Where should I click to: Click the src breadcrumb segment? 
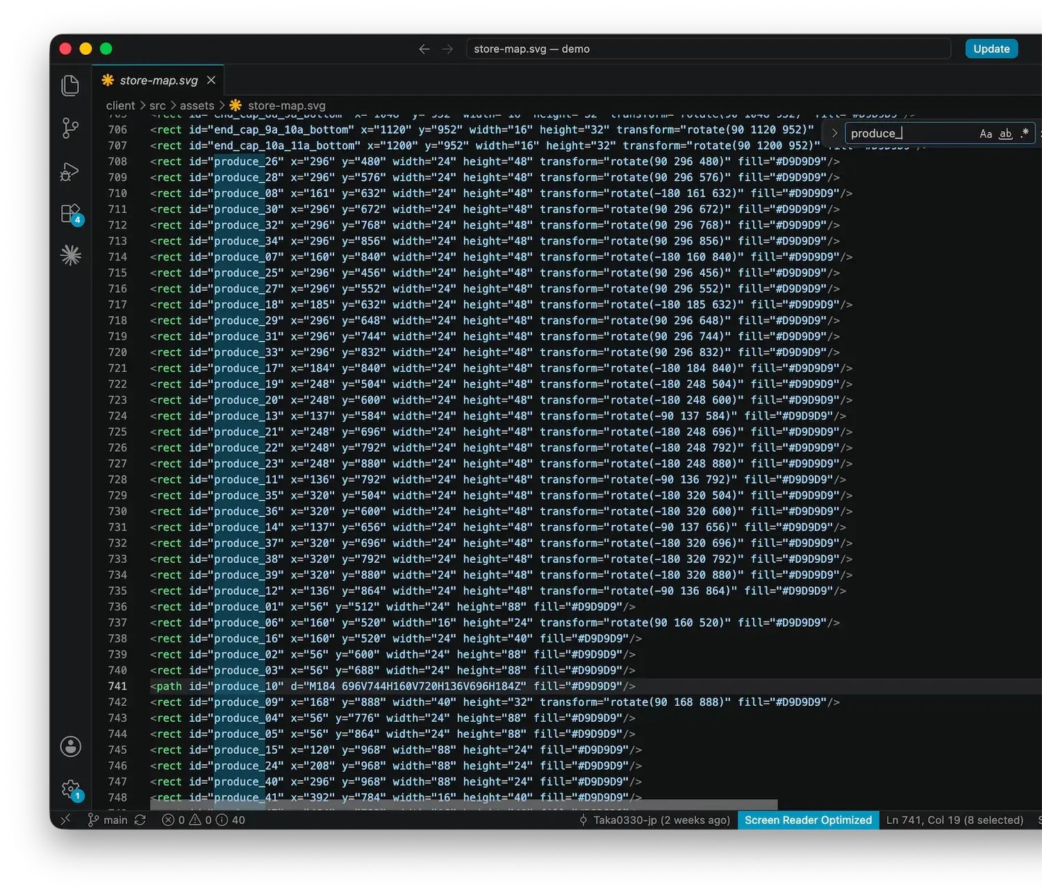pyautogui.click(x=158, y=106)
